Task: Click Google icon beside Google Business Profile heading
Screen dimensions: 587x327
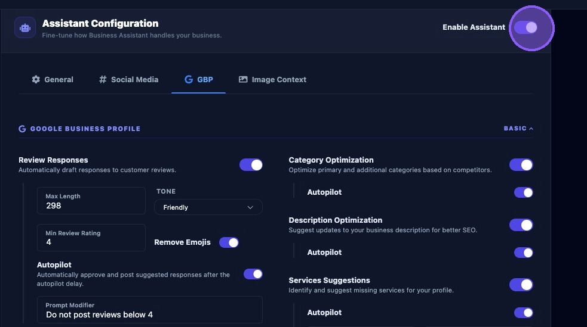Action: click(x=22, y=129)
